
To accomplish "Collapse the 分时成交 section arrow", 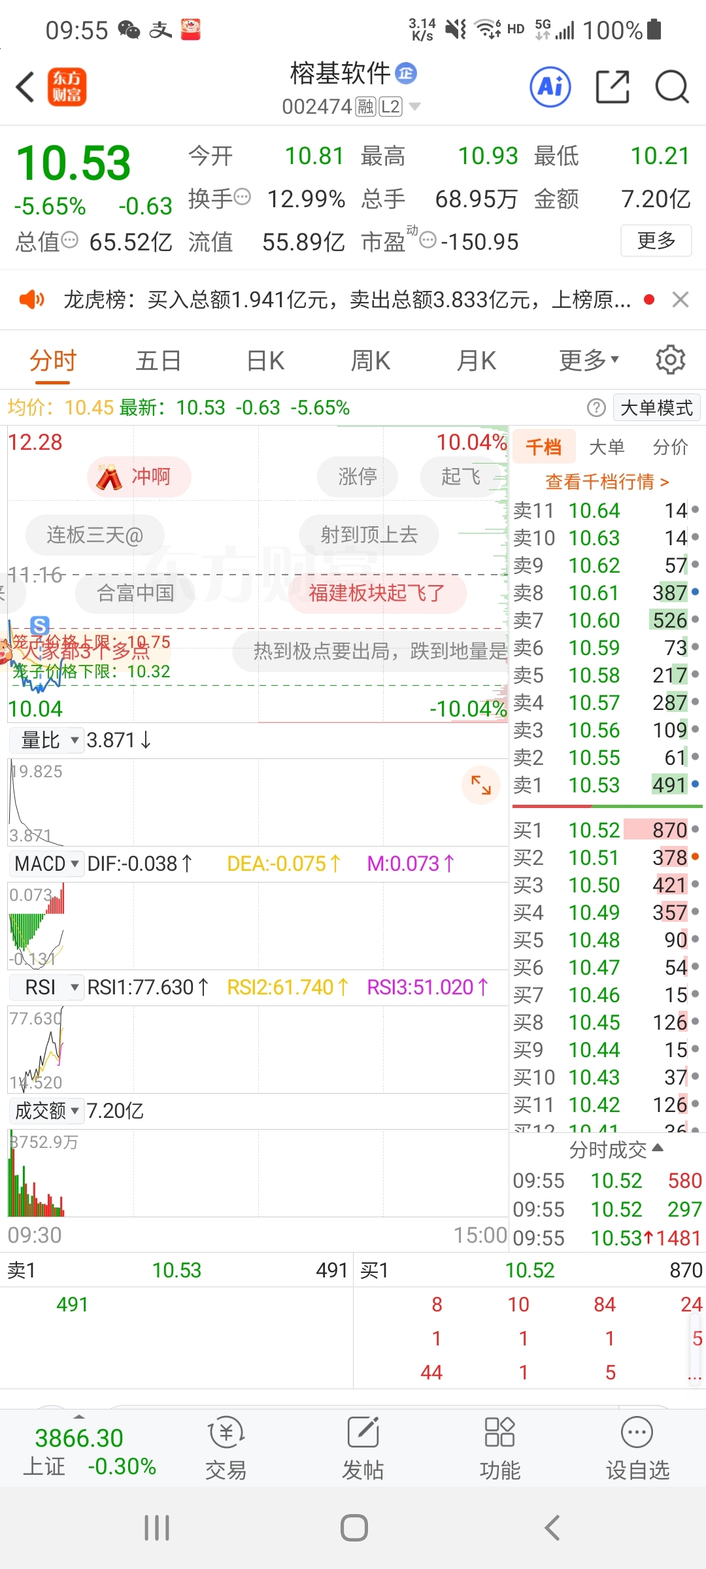I will click(658, 1148).
